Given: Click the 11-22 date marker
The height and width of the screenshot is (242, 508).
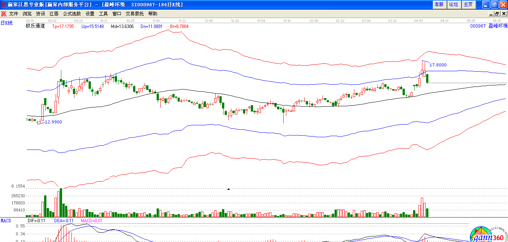Looking at the screenshot, I should click(182, 21).
